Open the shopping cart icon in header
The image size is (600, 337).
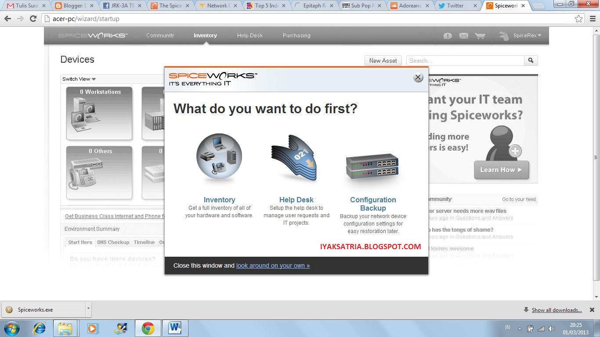coord(480,36)
